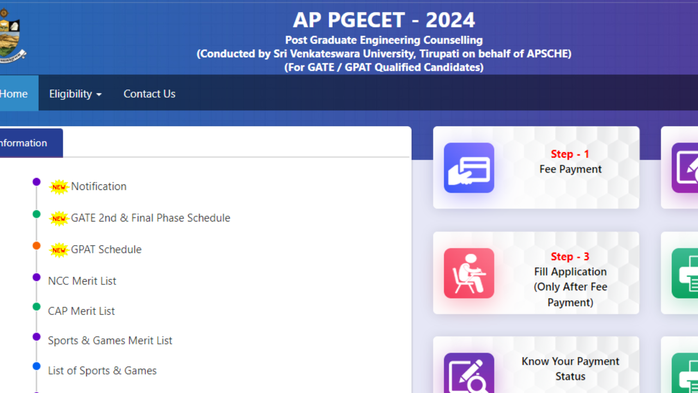This screenshot has width=698, height=393.
Task: Go to the Home menu item
Action: click(14, 94)
